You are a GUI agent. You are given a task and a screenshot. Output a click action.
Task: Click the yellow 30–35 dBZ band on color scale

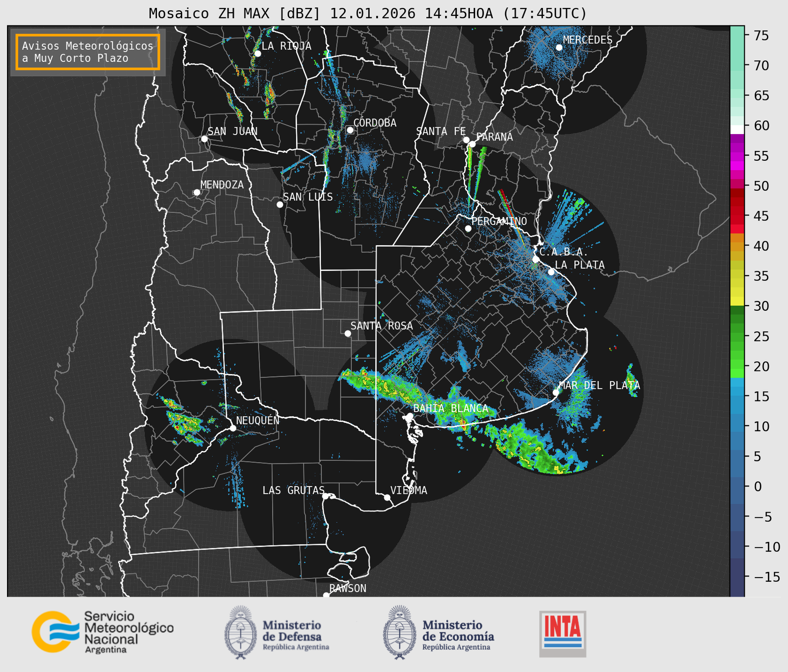[x=737, y=291]
